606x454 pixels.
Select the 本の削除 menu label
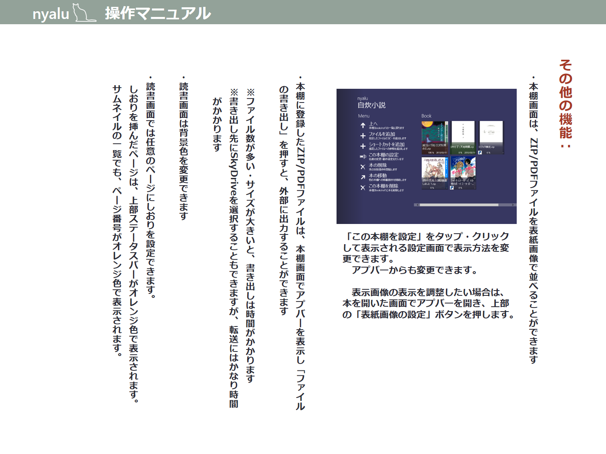tap(378, 165)
